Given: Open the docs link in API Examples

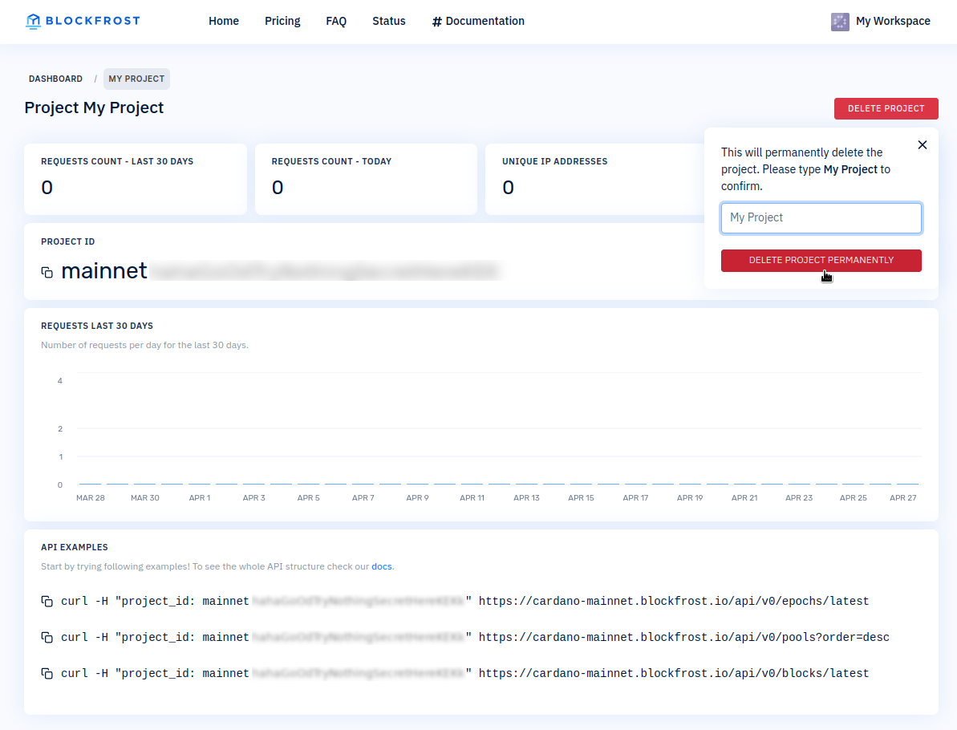Looking at the screenshot, I should pyautogui.click(x=381, y=566).
